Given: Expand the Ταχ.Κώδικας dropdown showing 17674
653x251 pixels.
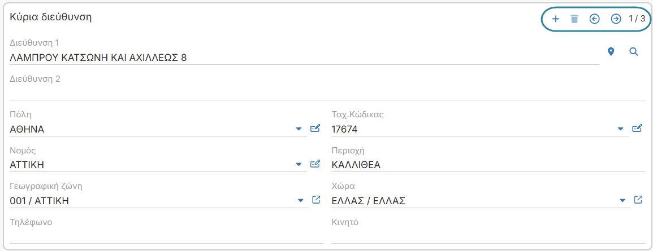Looking at the screenshot, I should (x=621, y=129).
